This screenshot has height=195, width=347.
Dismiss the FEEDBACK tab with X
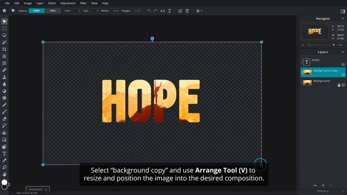(x=46, y=190)
